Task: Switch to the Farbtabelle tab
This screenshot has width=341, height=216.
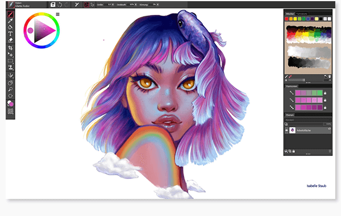Action: point(302,14)
